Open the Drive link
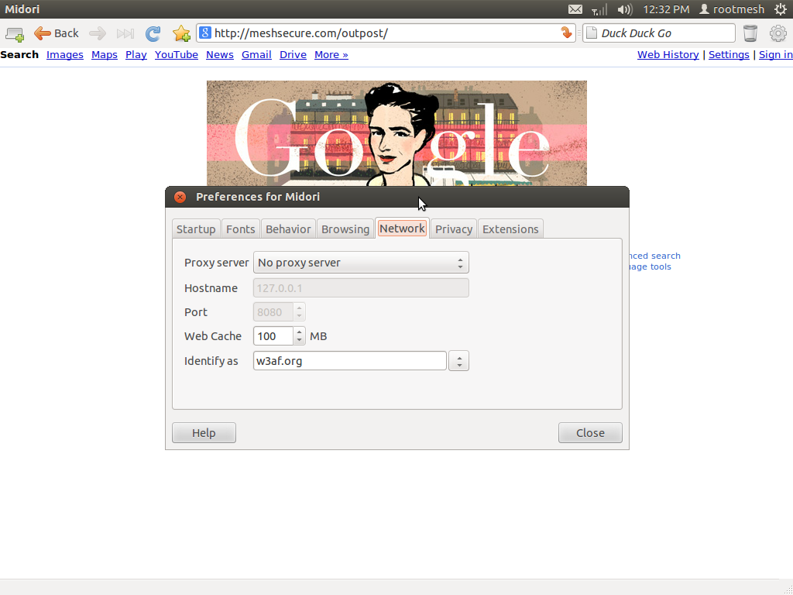The image size is (793, 595). click(x=293, y=55)
